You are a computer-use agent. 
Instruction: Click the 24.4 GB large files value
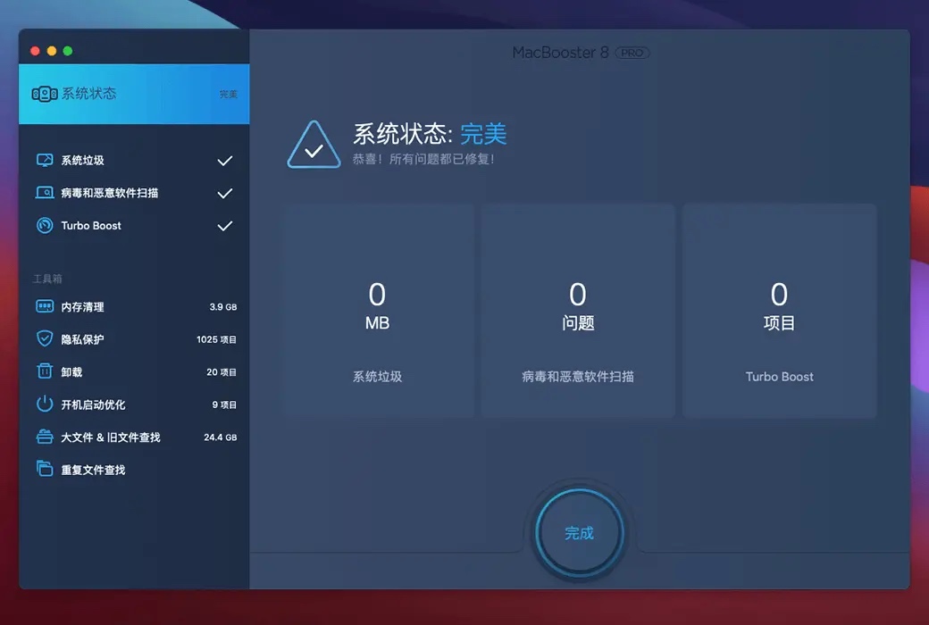tap(221, 437)
